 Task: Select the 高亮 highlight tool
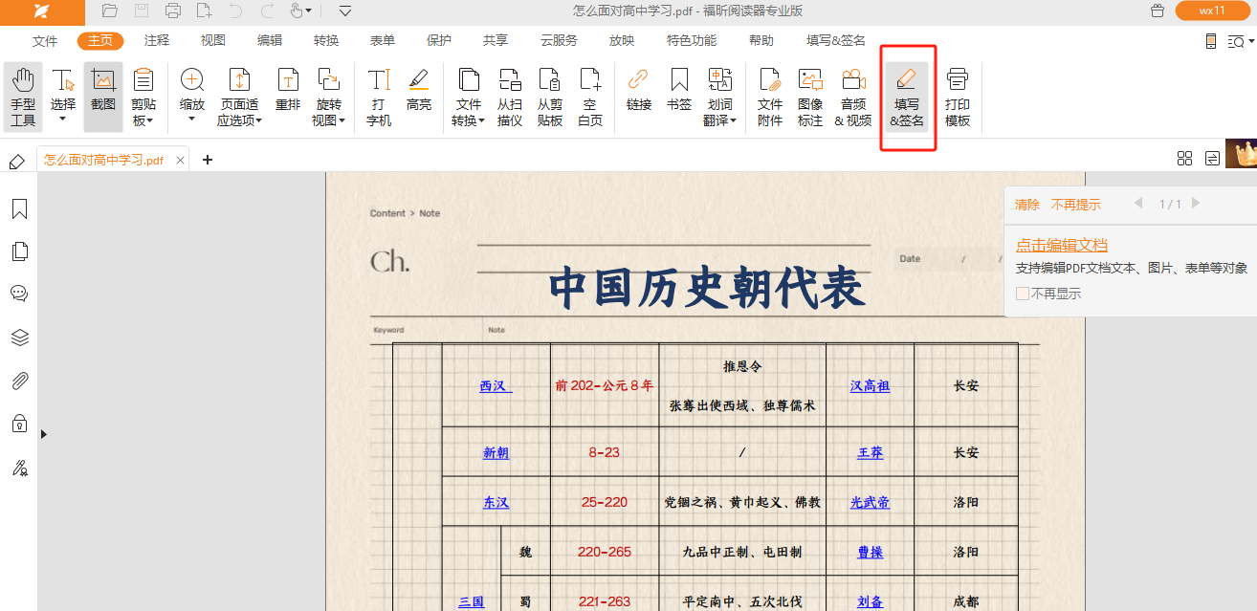(419, 91)
